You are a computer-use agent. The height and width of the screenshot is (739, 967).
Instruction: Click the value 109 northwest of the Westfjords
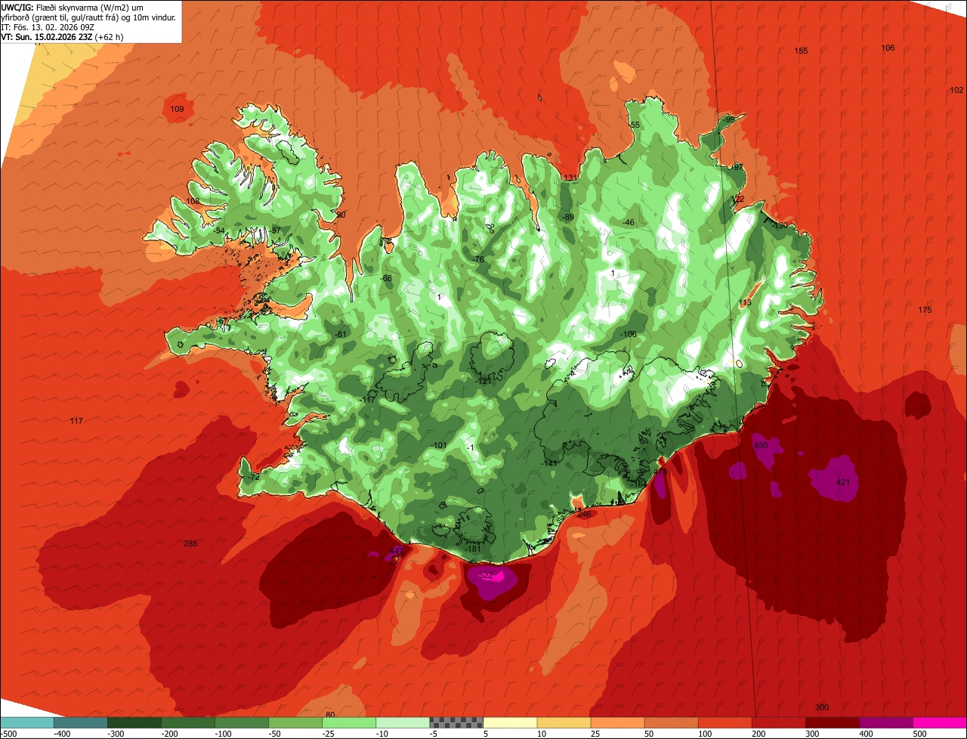pos(177,110)
